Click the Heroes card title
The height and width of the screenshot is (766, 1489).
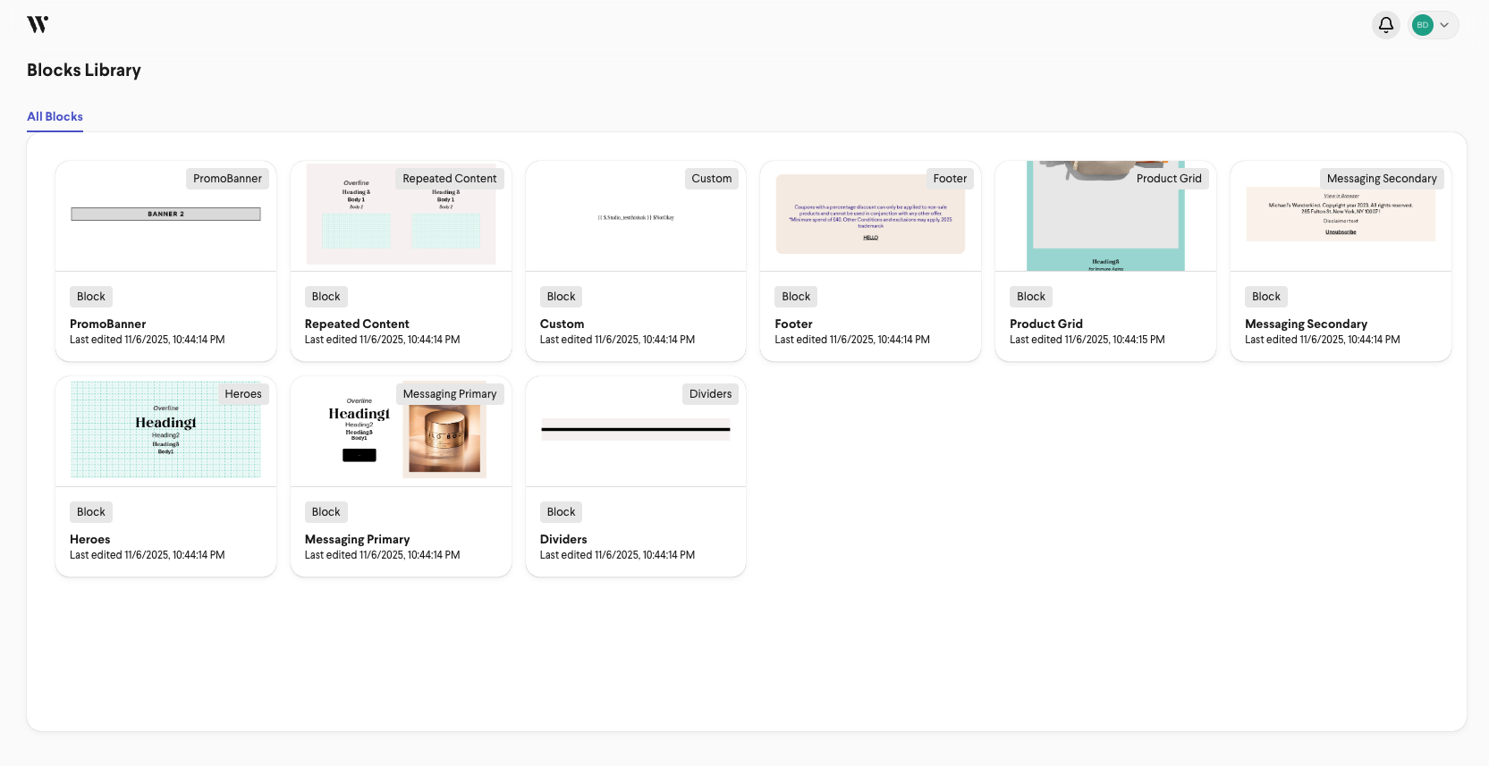89,539
